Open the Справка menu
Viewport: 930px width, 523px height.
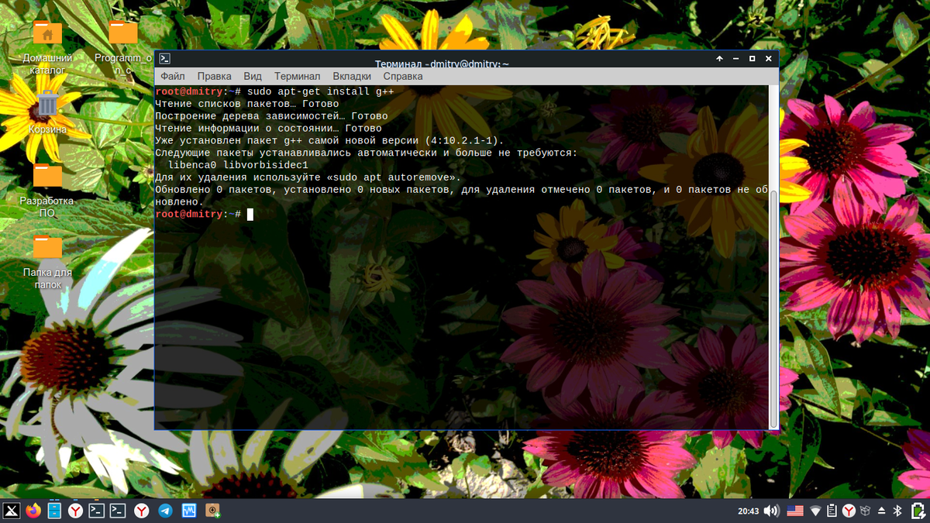click(403, 77)
